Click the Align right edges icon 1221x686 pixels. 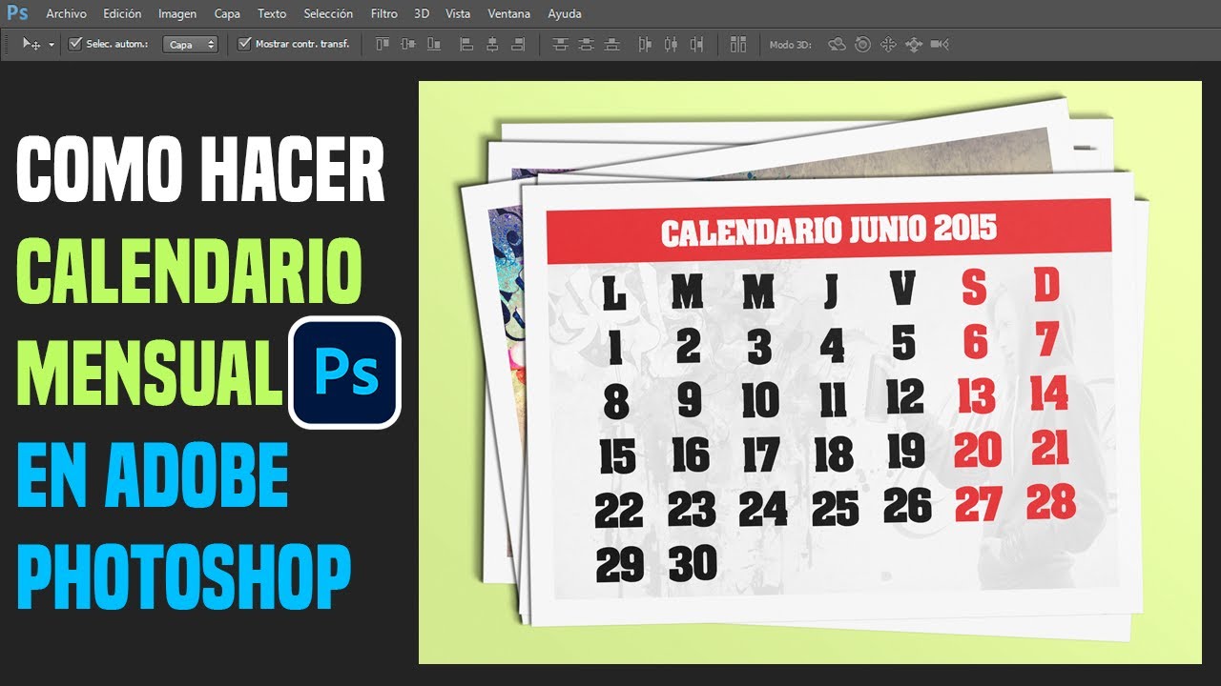518,44
